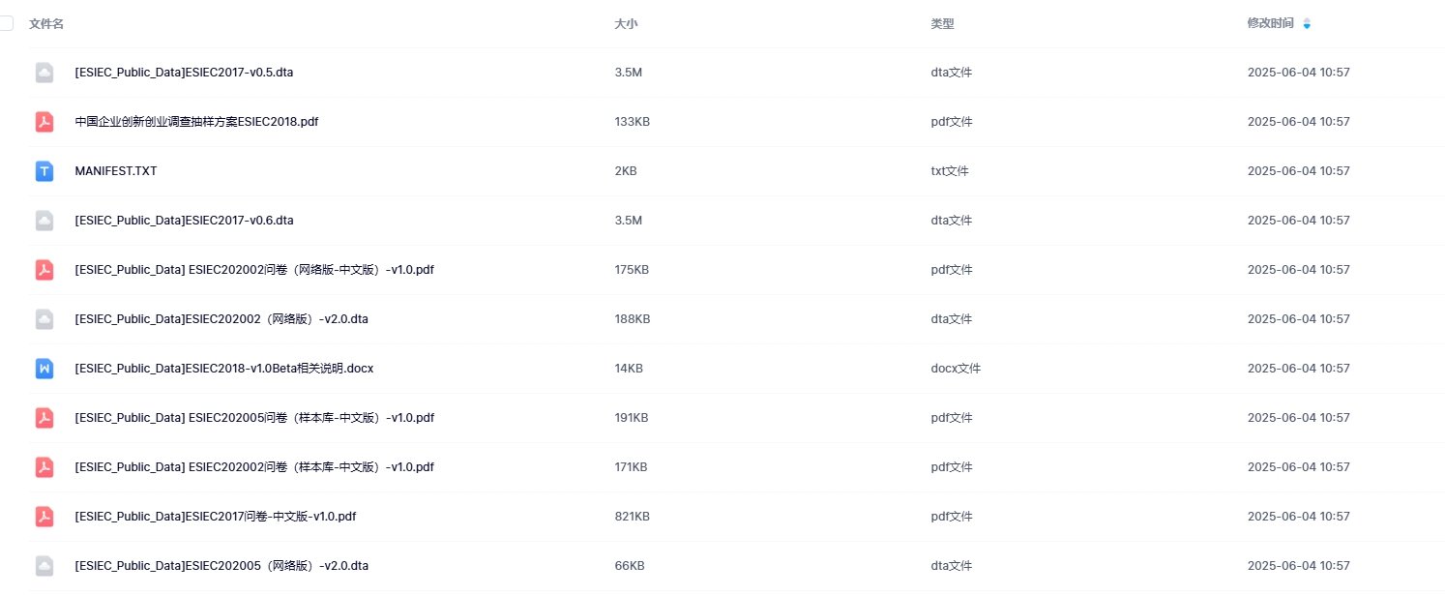Click the PDF icon for ESIEC202002问卷（样本库）file
Screen dimensions: 1445x595
pos(44,467)
